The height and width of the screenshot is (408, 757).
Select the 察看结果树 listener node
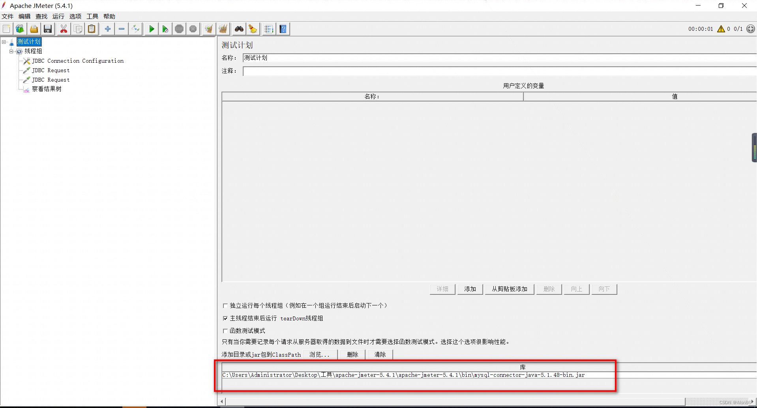pos(47,89)
